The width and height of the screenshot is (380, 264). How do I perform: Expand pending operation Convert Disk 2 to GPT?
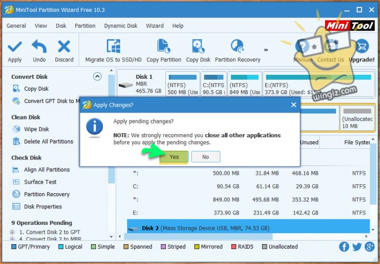coord(12,232)
